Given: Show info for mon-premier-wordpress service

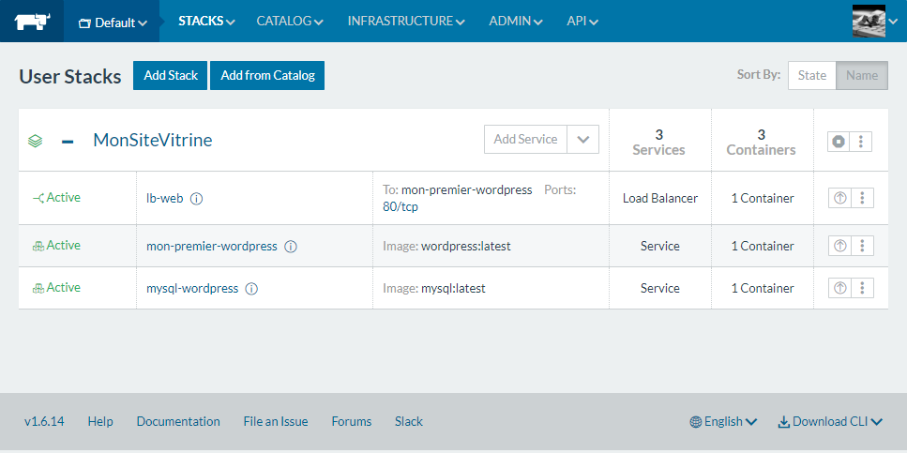Looking at the screenshot, I should tap(291, 247).
